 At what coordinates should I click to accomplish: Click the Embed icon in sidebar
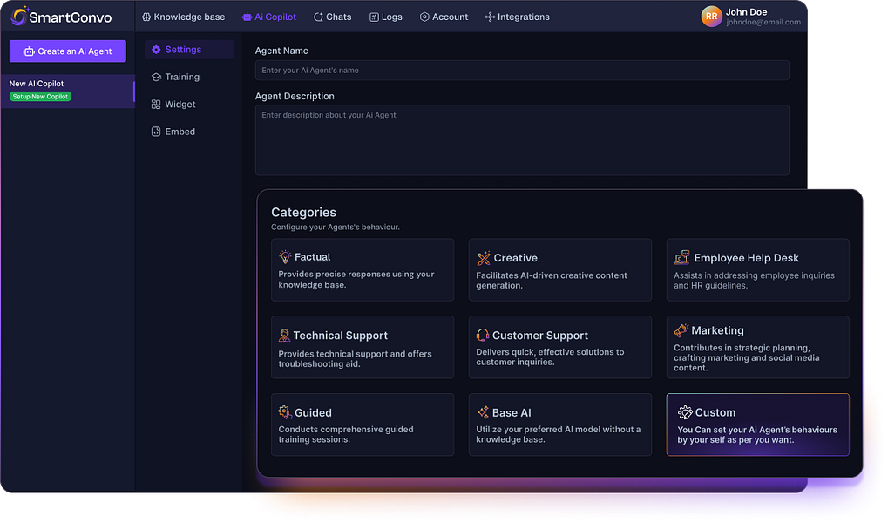click(x=156, y=132)
